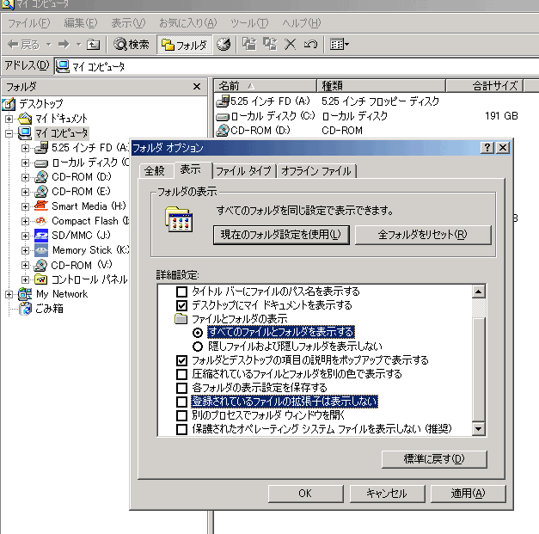The width and height of the screenshot is (539, 534).
Task: Click the Forward arrow in the toolbar
Action: point(64,45)
